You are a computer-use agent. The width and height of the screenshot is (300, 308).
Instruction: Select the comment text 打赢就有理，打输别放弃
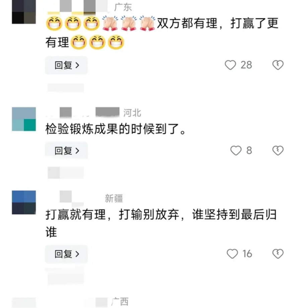[112, 214]
